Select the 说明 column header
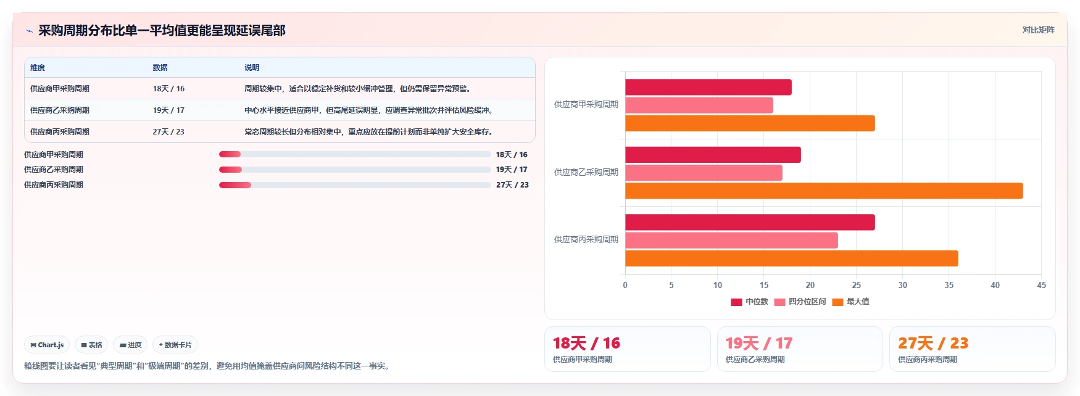Image resolution: width=1080 pixels, height=396 pixels. pyautogui.click(x=252, y=68)
